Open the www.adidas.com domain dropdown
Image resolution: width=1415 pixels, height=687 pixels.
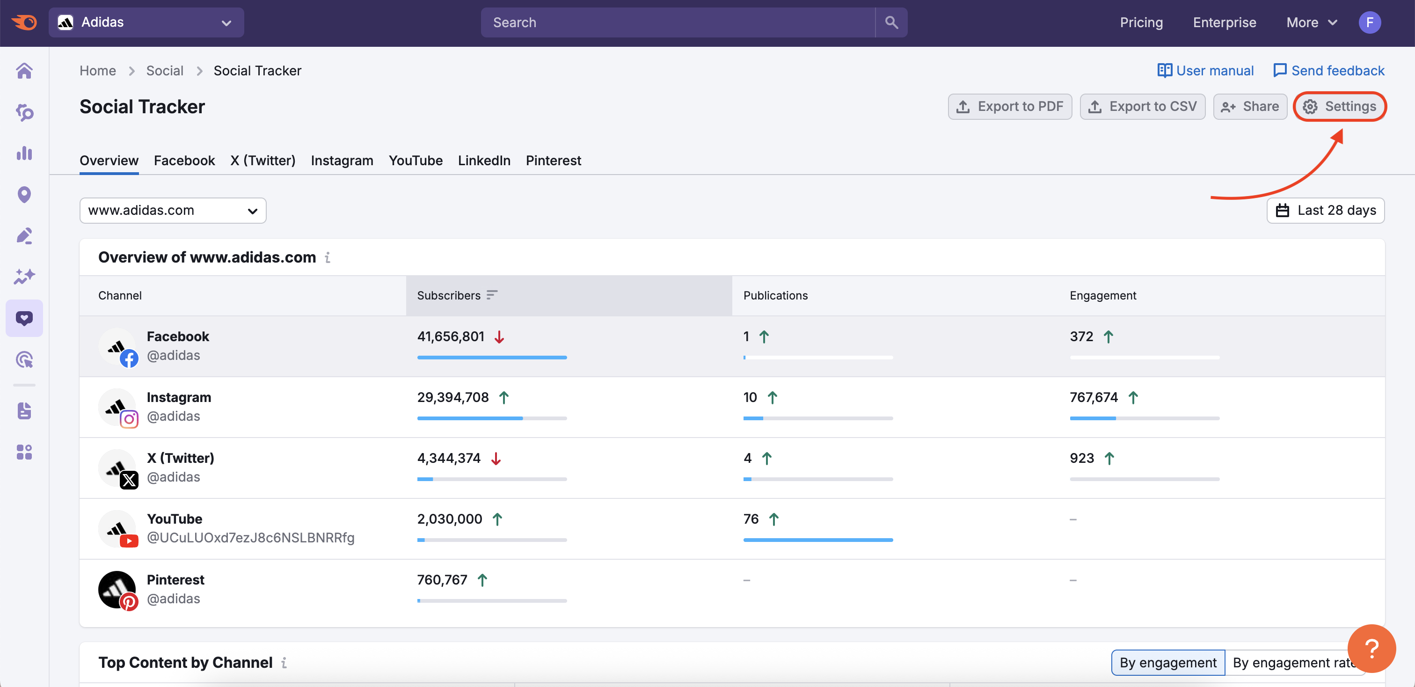pos(173,210)
